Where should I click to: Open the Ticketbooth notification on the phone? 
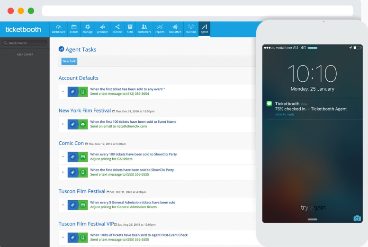[311, 107]
